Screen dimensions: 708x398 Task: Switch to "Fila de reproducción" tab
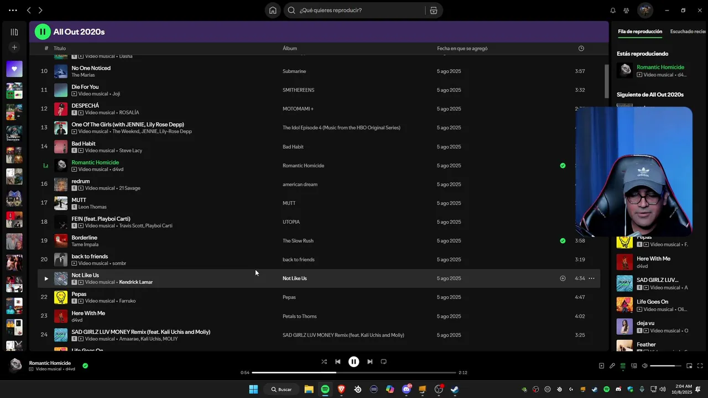pyautogui.click(x=640, y=32)
